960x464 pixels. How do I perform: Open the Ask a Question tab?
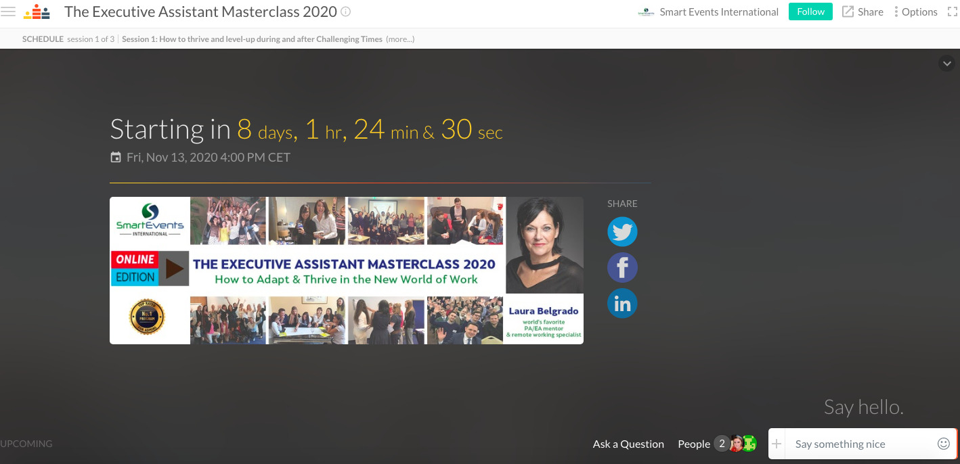[628, 444]
